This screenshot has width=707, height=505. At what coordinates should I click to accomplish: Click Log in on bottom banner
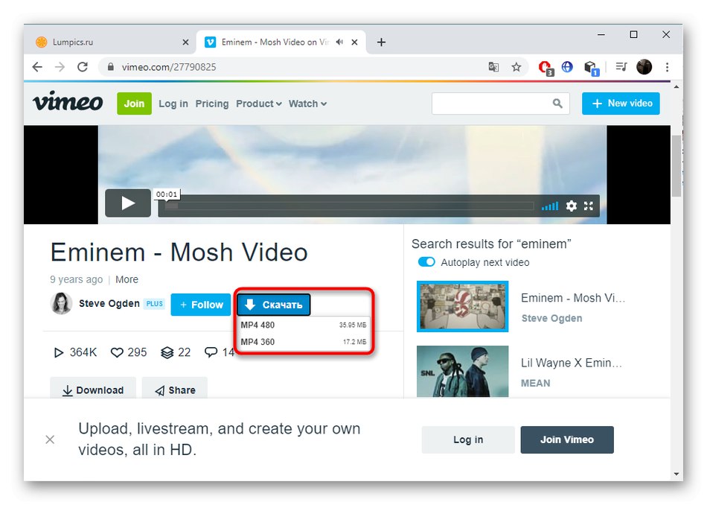[x=468, y=439]
